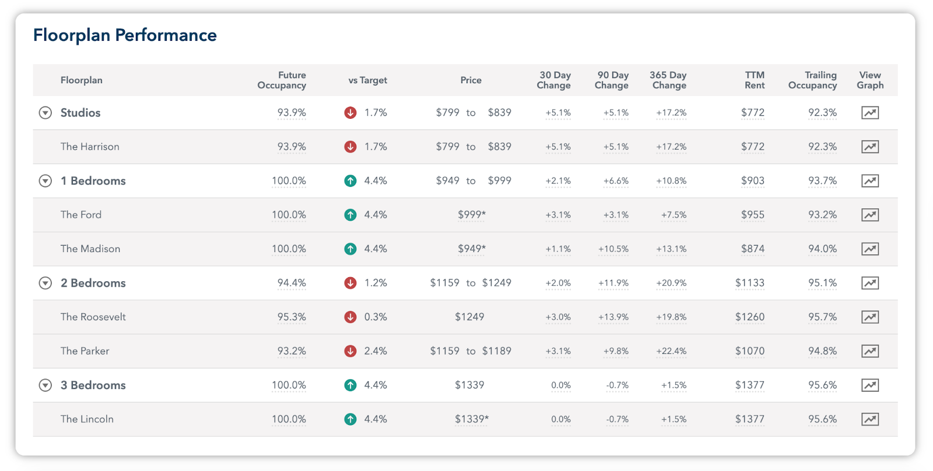This screenshot has height=471, width=933.
Task: Open The Lincoln's view graph icon
Action: [870, 419]
